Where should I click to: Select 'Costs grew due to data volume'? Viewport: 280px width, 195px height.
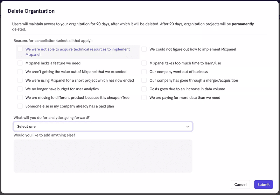click(144, 89)
